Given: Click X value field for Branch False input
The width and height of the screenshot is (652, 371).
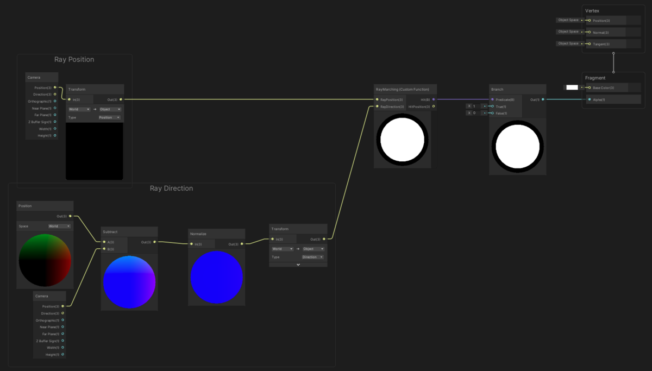Looking at the screenshot, I should pyautogui.click(x=477, y=113).
